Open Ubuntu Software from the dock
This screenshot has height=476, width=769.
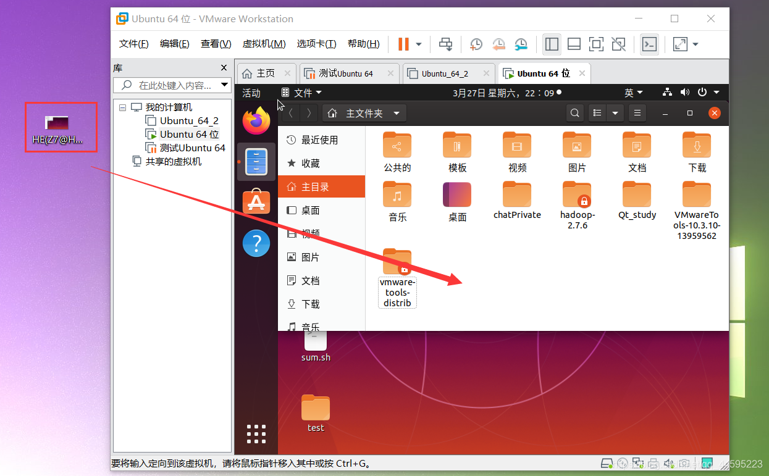pyautogui.click(x=256, y=202)
